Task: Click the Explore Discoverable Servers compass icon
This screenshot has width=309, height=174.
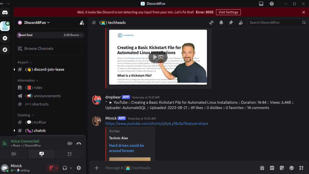Action: 5,50
